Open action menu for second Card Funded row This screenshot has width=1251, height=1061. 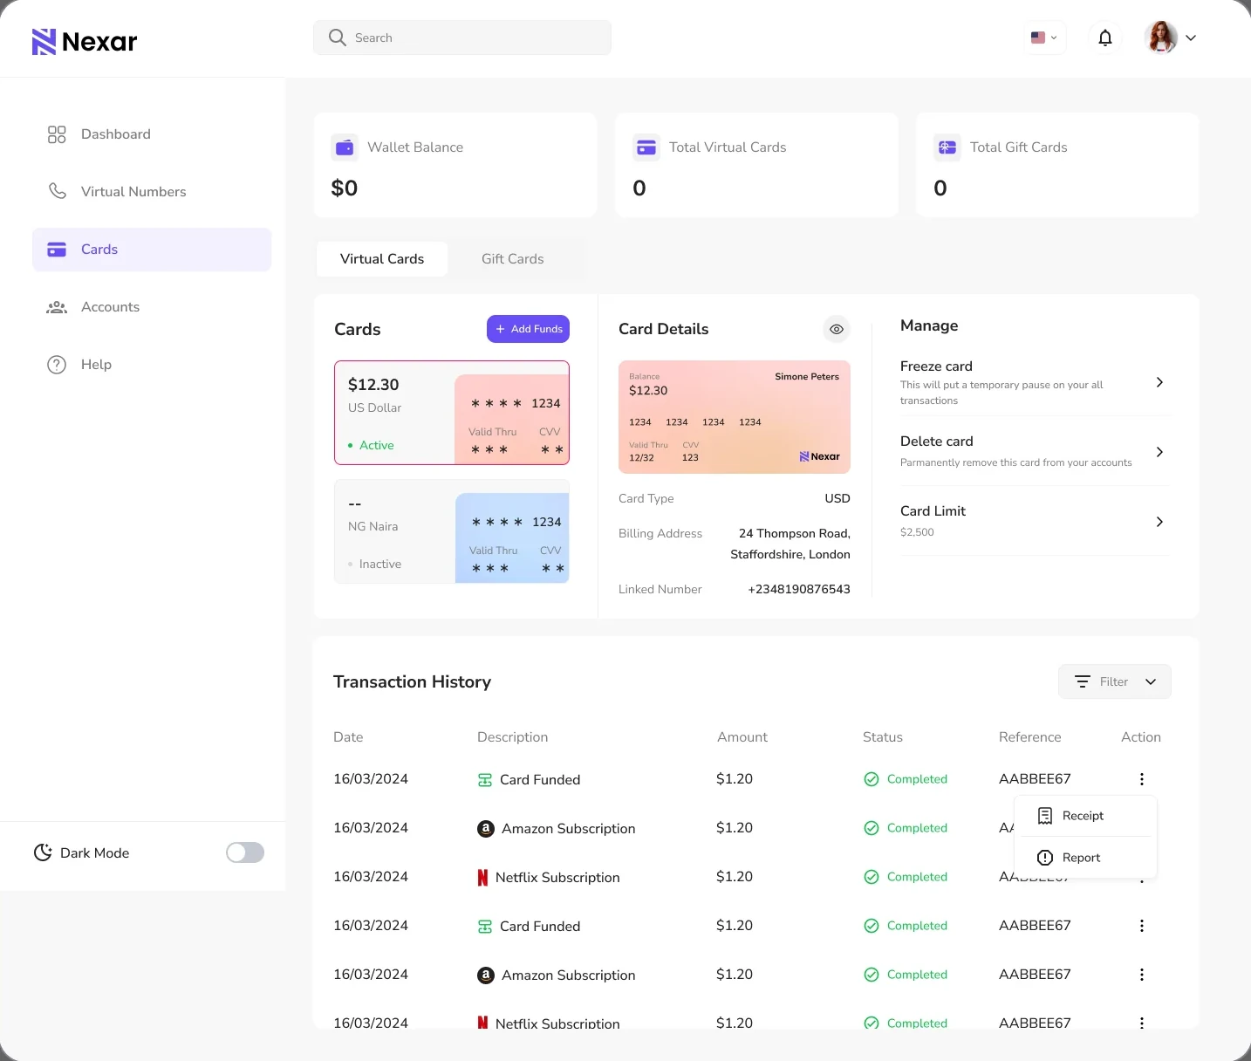pyautogui.click(x=1142, y=926)
